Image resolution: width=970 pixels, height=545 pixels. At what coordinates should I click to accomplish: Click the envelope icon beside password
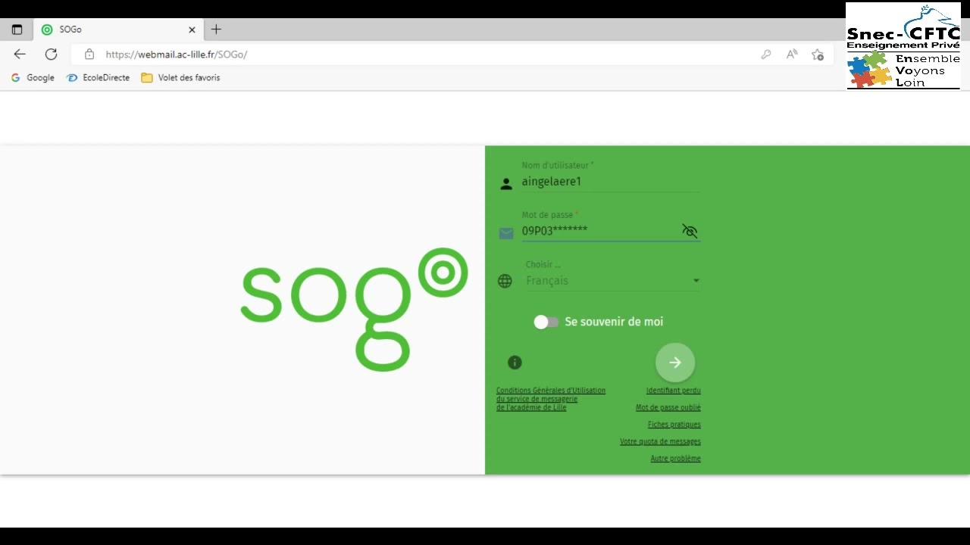pyautogui.click(x=506, y=233)
